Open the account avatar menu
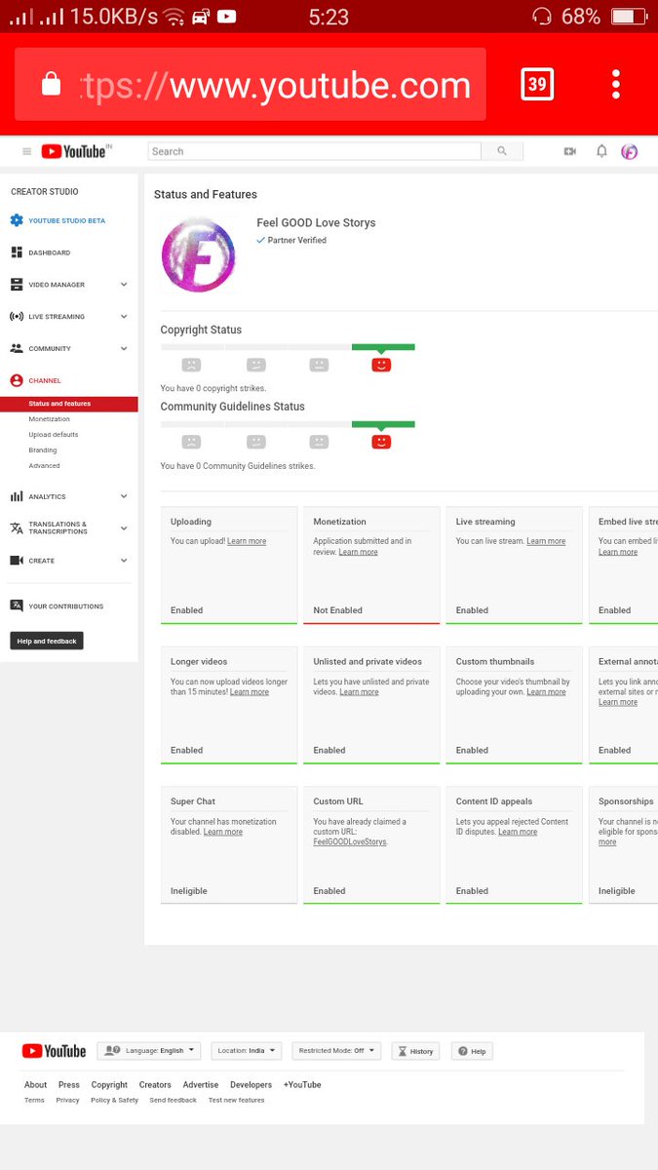 point(630,151)
